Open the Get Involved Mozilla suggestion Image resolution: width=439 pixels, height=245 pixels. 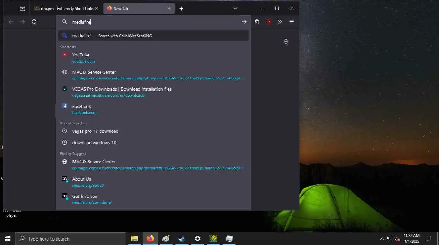153,199
